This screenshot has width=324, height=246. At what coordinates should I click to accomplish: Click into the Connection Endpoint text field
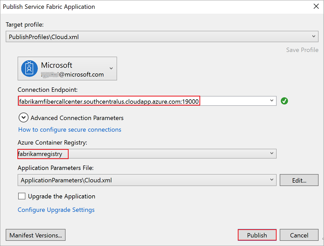pyautogui.click(x=109, y=102)
